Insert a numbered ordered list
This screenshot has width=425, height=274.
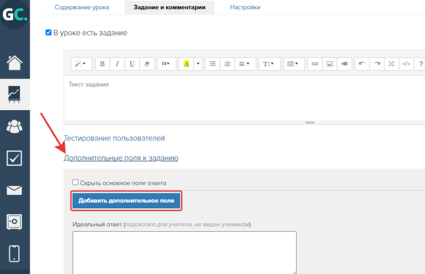click(227, 64)
